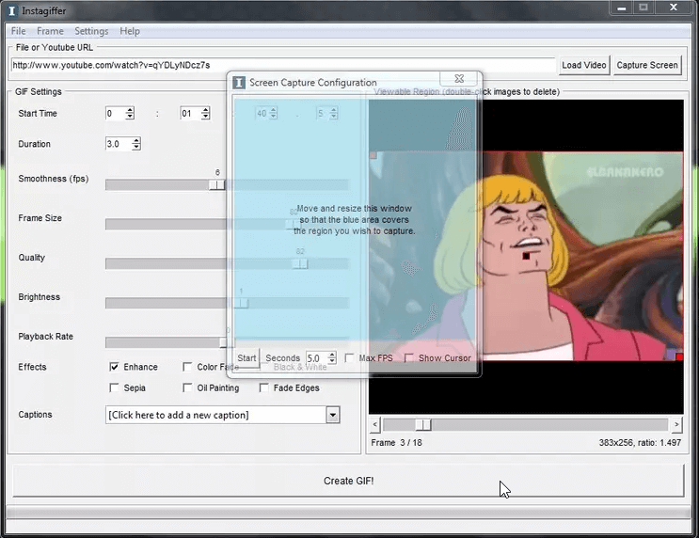
Task: Click the red crop handle at bottom-right
Action: point(679,356)
